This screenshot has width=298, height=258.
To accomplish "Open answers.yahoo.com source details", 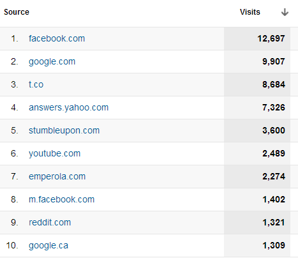I will coord(69,107).
